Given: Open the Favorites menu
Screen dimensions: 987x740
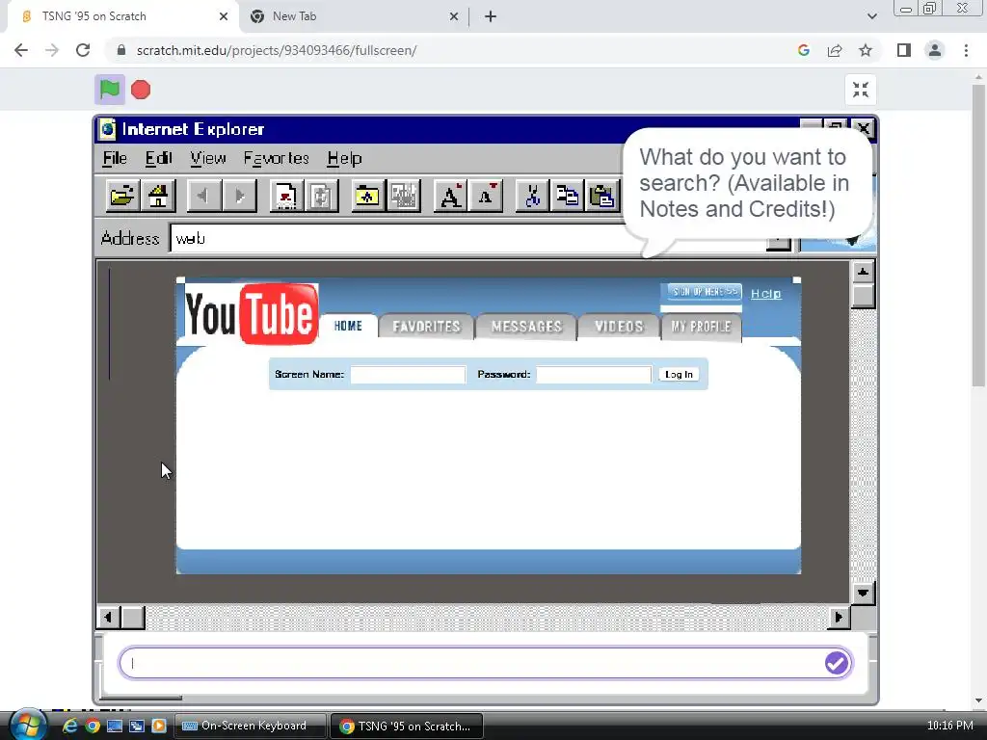Looking at the screenshot, I should click(277, 159).
